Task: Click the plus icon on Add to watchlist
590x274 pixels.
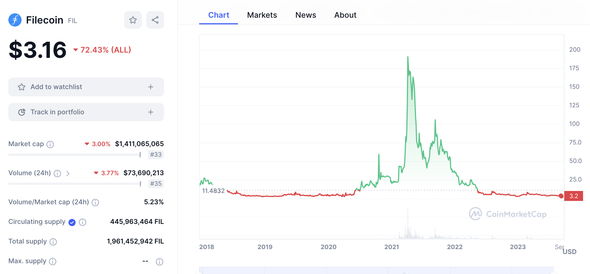Action: pyautogui.click(x=151, y=87)
